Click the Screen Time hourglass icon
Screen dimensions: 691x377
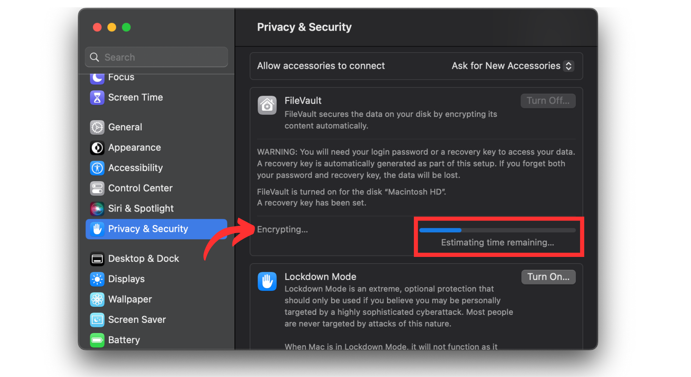[97, 98]
